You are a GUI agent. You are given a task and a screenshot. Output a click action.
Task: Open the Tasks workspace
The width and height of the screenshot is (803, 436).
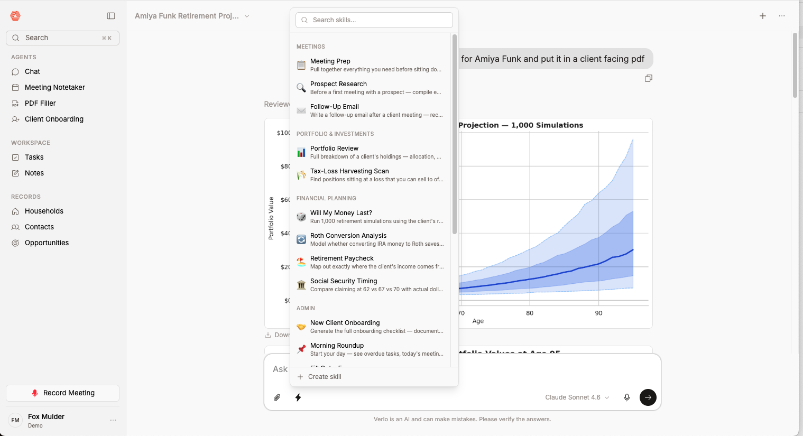[x=33, y=157]
